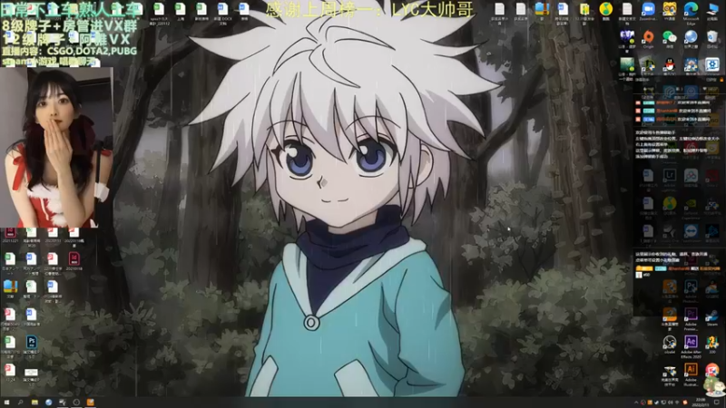Open the blue globe browser icon on the taskbar

[x=49, y=403]
